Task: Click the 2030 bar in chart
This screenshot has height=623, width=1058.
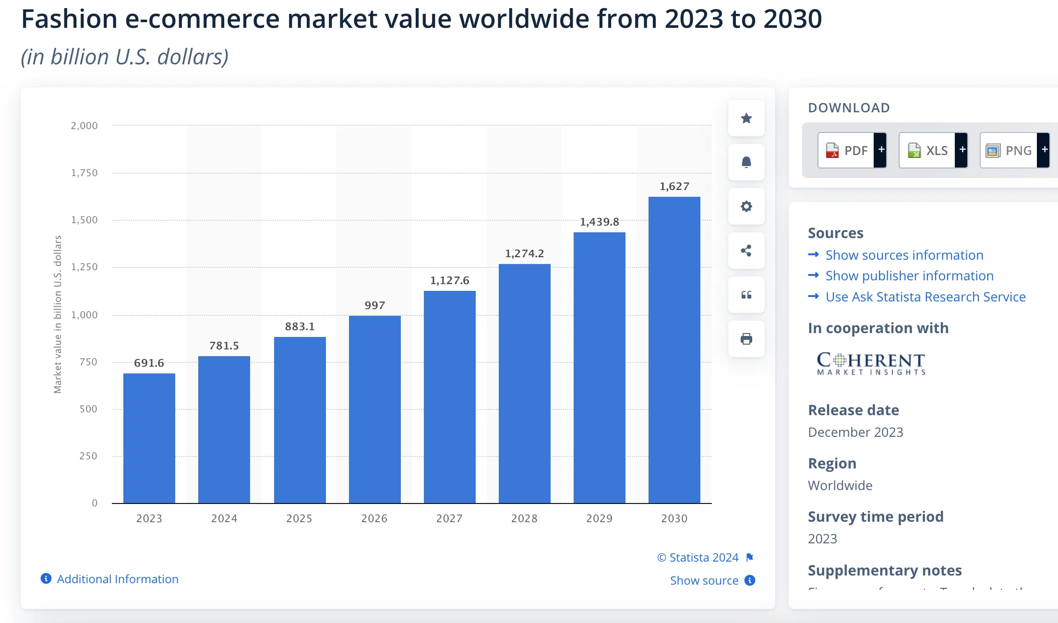Action: tap(674, 350)
